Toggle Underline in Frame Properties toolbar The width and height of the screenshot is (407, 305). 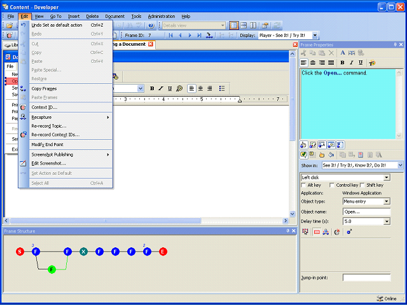click(361, 62)
